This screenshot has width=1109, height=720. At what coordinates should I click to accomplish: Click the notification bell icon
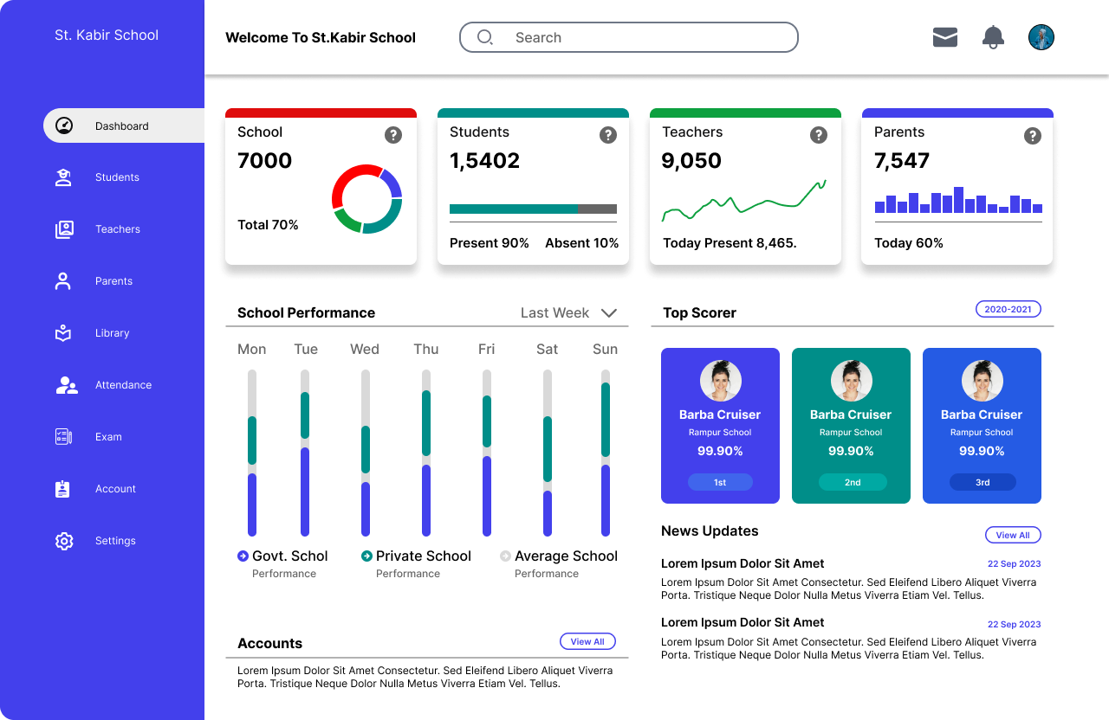[993, 37]
